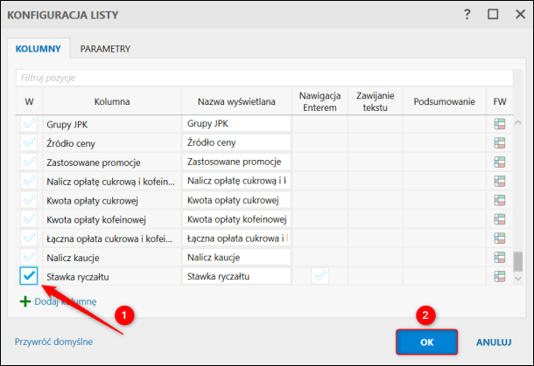Click FW icon in Nalicz kaucje row
Image resolution: width=534 pixels, height=366 pixels.
tap(500, 258)
